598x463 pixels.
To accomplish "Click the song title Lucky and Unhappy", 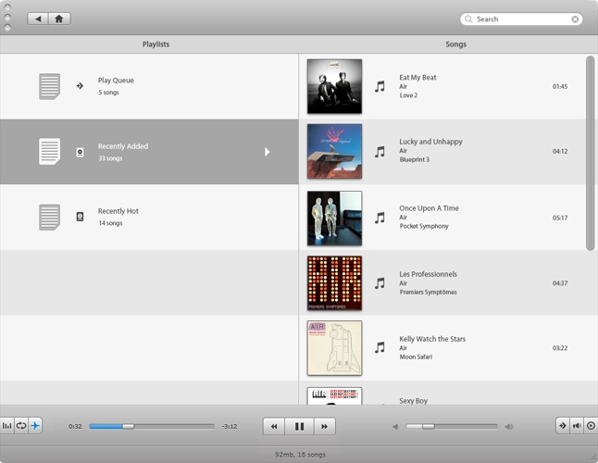I will (430, 142).
